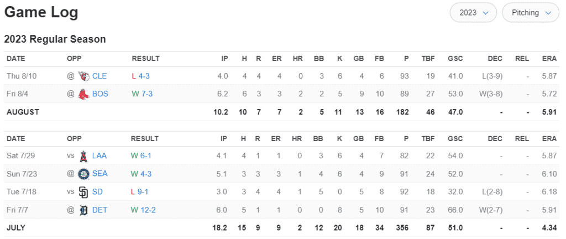Open the BOS team link
The height and width of the screenshot is (239, 566).
tap(100, 94)
